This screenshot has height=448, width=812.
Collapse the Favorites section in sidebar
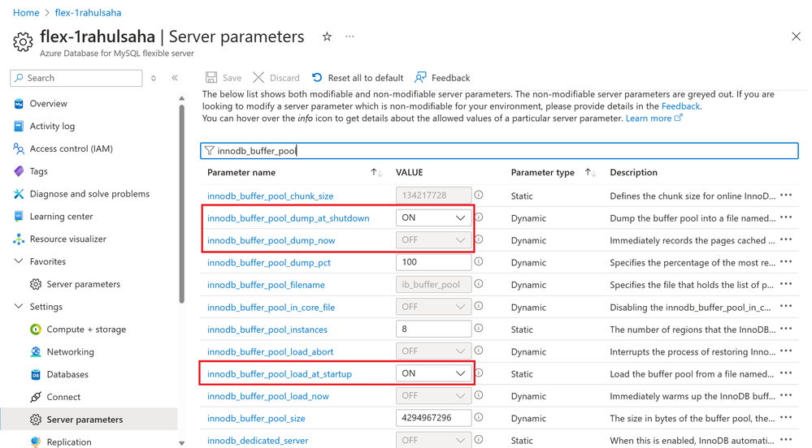tap(19, 261)
